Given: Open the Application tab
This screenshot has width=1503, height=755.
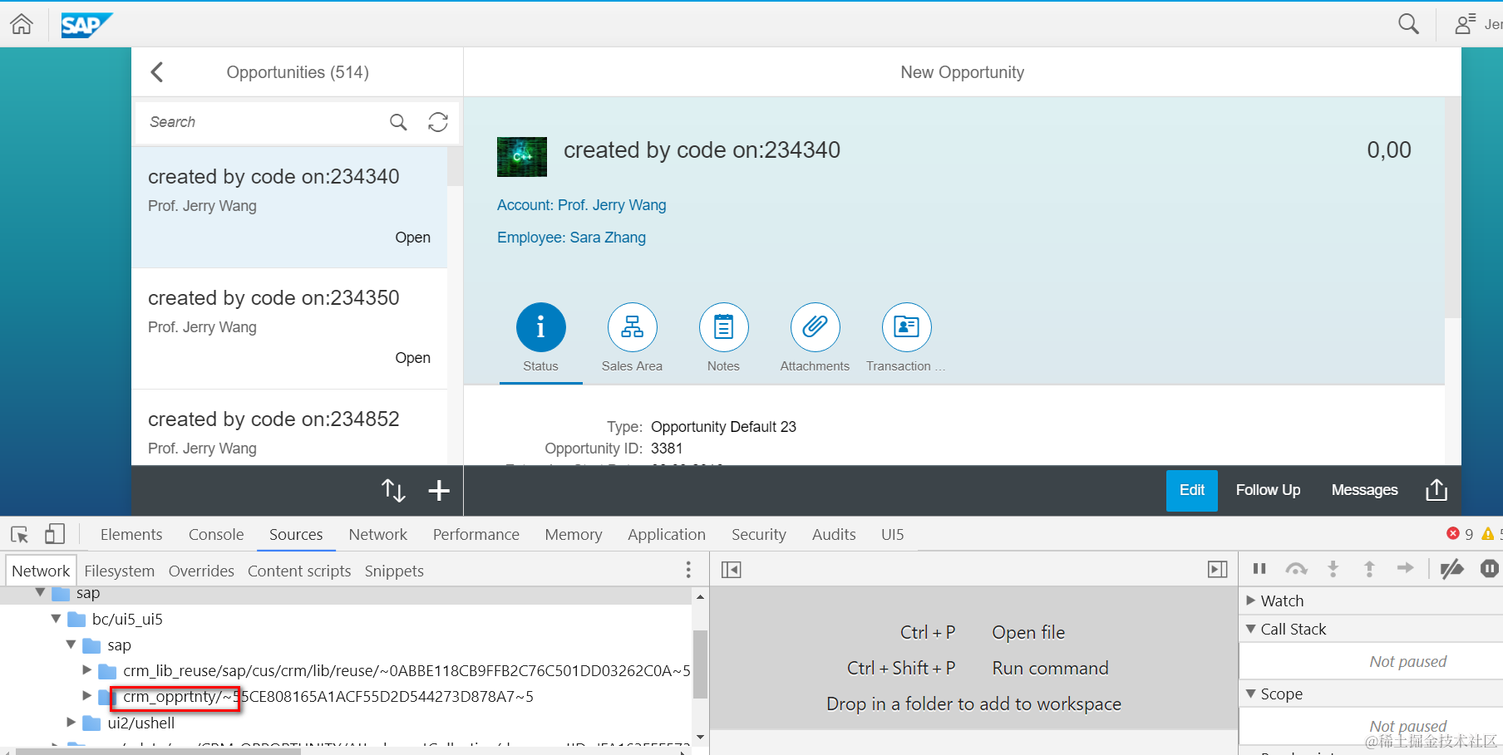Looking at the screenshot, I should coord(667,534).
